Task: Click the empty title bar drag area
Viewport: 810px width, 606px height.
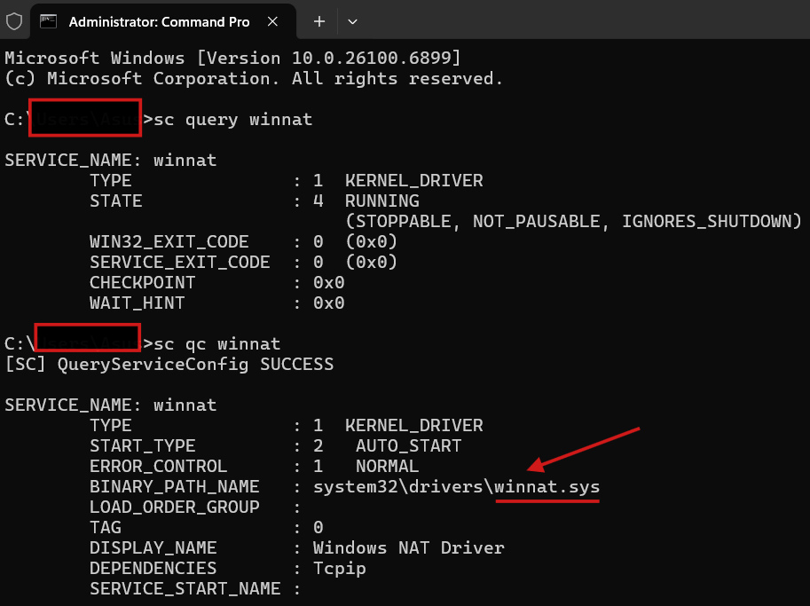Action: tap(577, 21)
